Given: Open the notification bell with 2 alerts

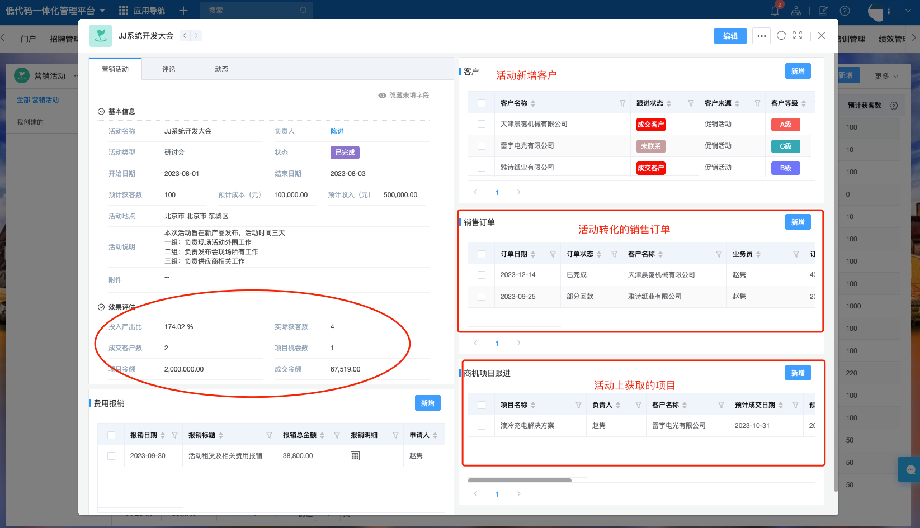Looking at the screenshot, I should 774,10.
